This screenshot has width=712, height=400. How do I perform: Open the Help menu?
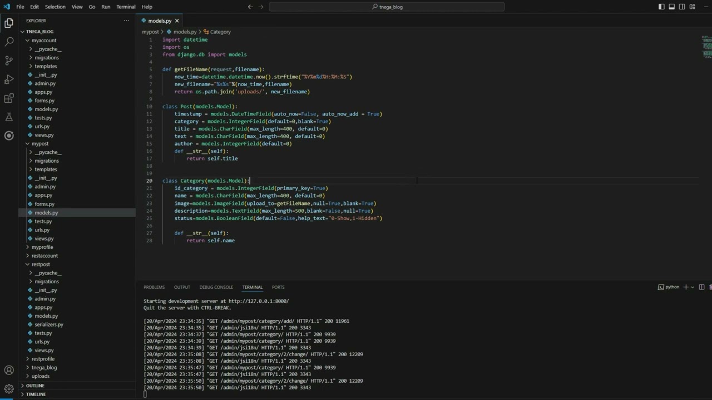(147, 7)
